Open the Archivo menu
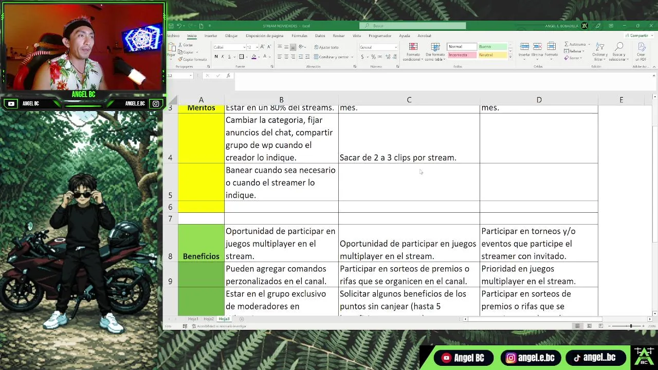 (173, 35)
